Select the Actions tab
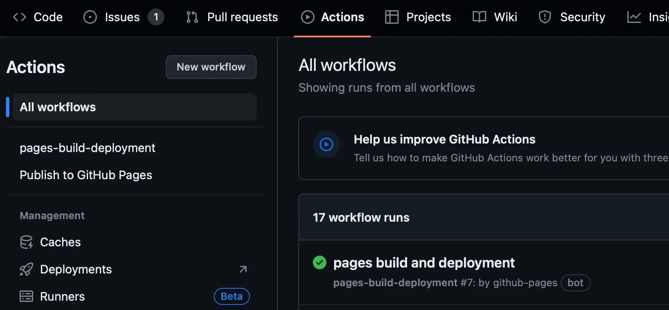Viewport: 669px width, 310px height. coord(332,17)
